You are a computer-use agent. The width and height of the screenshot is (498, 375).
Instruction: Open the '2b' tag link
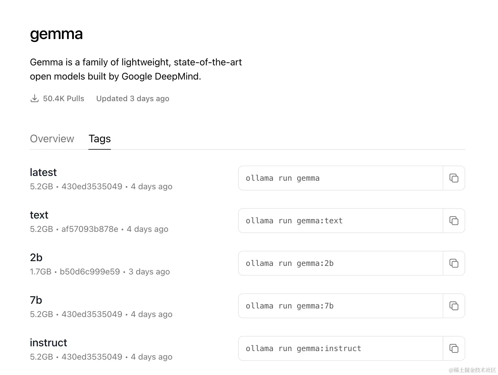coord(36,258)
